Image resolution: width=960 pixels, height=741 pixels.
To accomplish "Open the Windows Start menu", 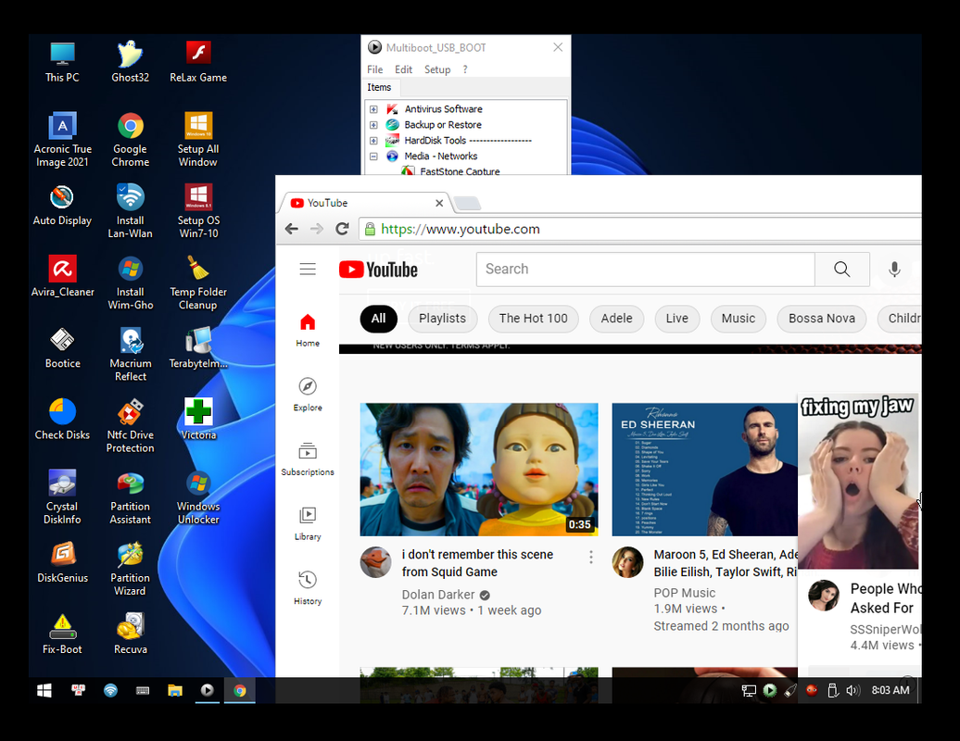I will 44,690.
